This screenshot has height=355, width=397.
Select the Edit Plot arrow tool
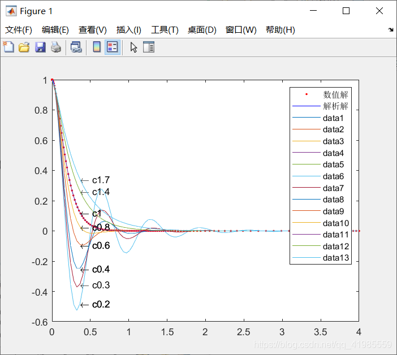(133, 47)
